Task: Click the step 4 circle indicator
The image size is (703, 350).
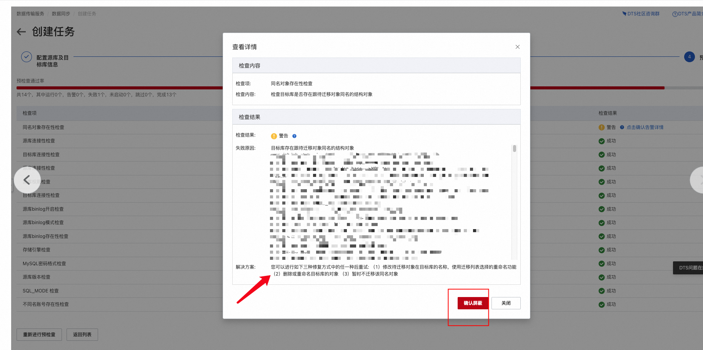Action: click(x=690, y=57)
